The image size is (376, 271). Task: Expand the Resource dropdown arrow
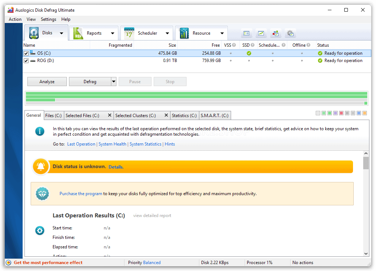[222, 33]
